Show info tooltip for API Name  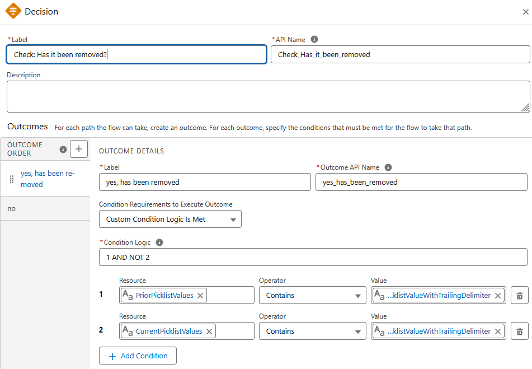[x=314, y=39]
